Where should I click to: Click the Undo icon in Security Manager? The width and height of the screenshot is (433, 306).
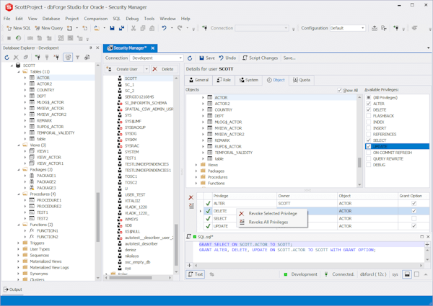223,58
